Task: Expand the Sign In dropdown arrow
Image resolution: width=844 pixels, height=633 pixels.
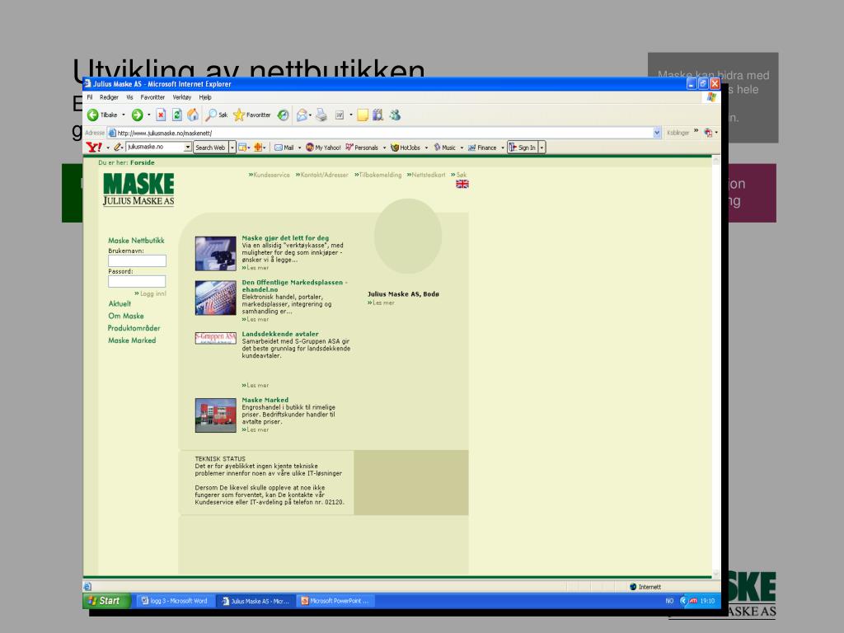Action: click(542, 148)
